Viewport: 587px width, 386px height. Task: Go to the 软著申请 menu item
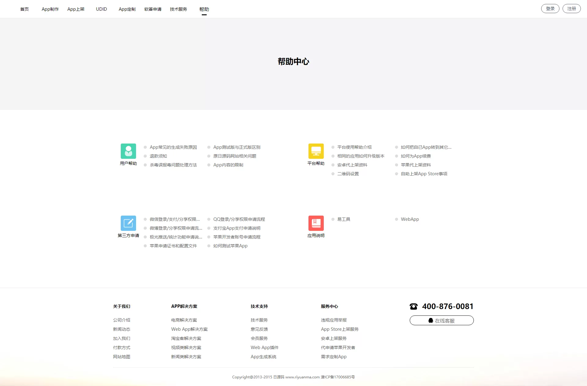click(153, 9)
